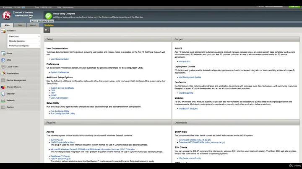Open the User Authentication link
The height and width of the screenshot is (169, 302).
pyautogui.click(x=60, y=98)
